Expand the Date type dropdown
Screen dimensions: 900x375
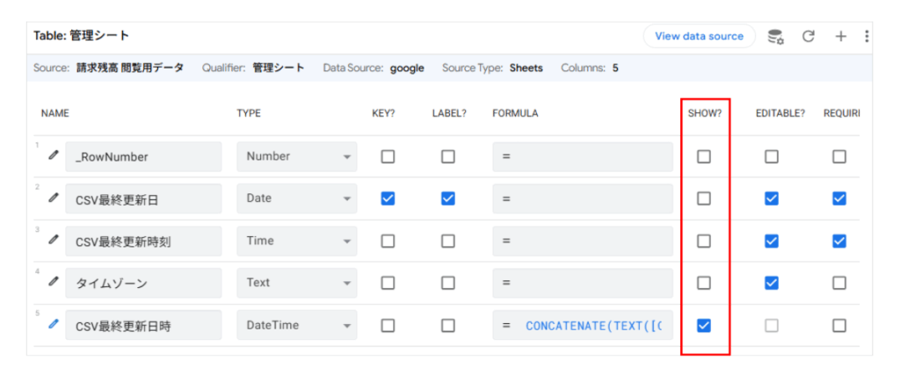[297, 198]
